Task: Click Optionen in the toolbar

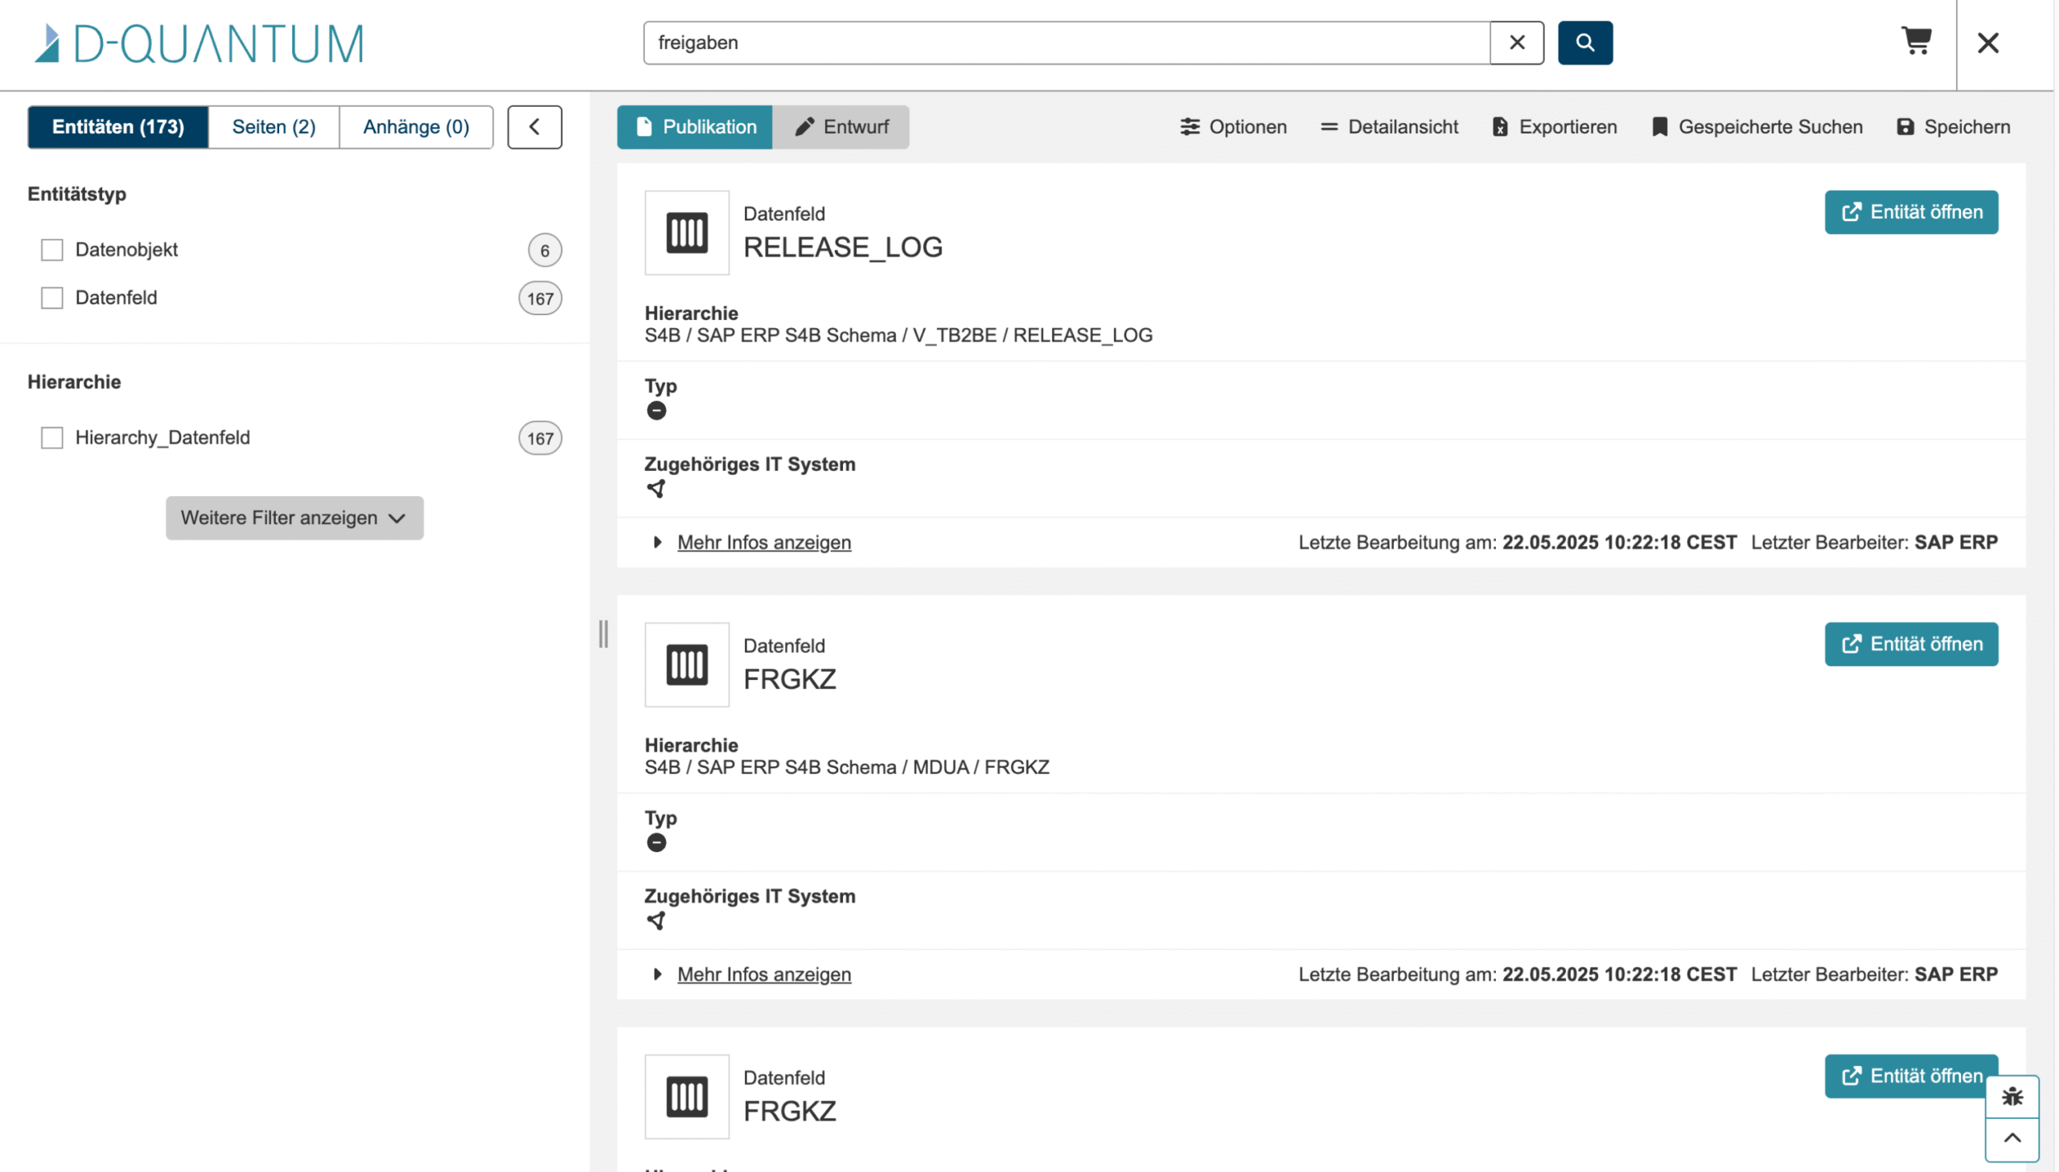Action: [x=1233, y=127]
